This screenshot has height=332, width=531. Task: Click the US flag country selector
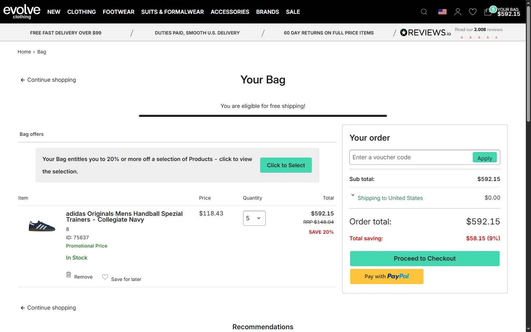tap(442, 12)
